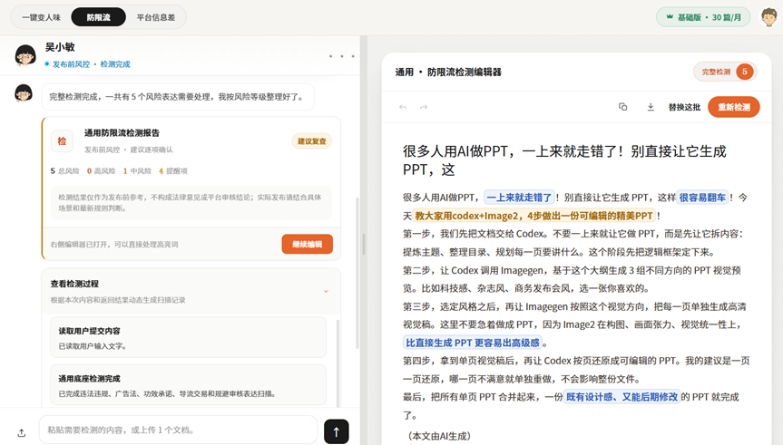This screenshot has width=783, height=445.
Task: Switch to the 平台信息差 tab
Action: 156,17
